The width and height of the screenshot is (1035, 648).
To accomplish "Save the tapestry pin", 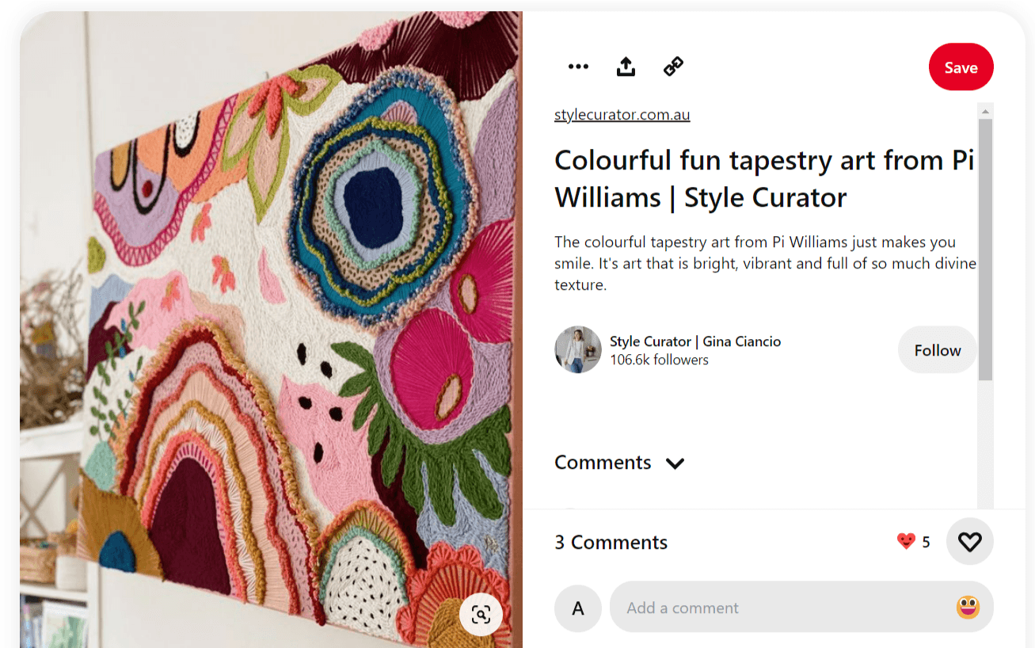I will pos(961,67).
